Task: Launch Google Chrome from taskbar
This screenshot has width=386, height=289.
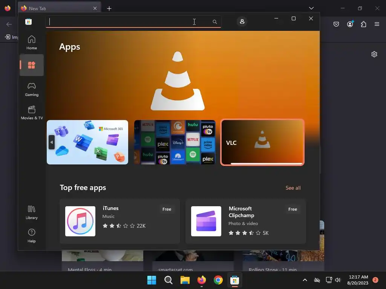Action: click(218, 280)
